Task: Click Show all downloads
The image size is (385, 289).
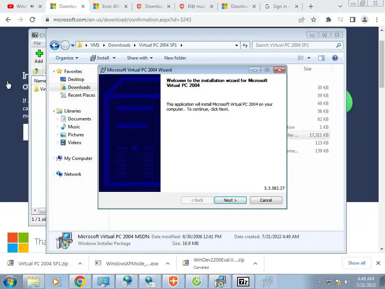Action: [x=356, y=263]
